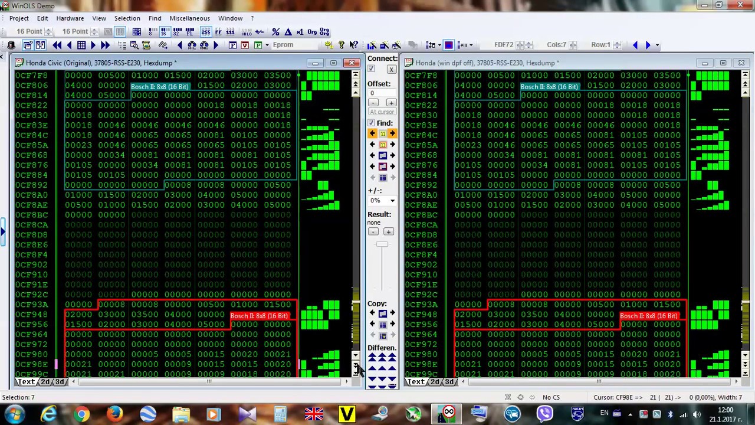Screen dimensions: 755x425
Task: Activate the context help pointer icon
Action: point(353,45)
